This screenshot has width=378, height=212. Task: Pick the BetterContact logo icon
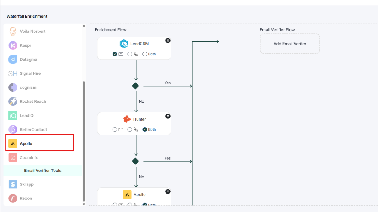coord(13,129)
